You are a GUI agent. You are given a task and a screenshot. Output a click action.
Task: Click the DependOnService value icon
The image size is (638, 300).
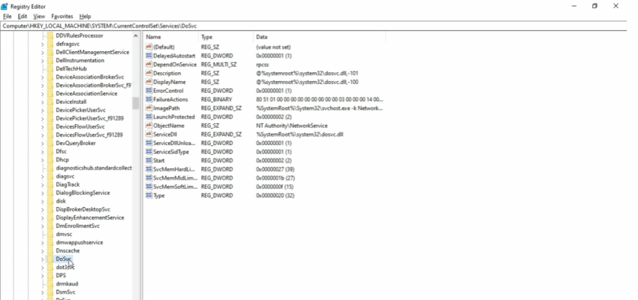coord(148,64)
